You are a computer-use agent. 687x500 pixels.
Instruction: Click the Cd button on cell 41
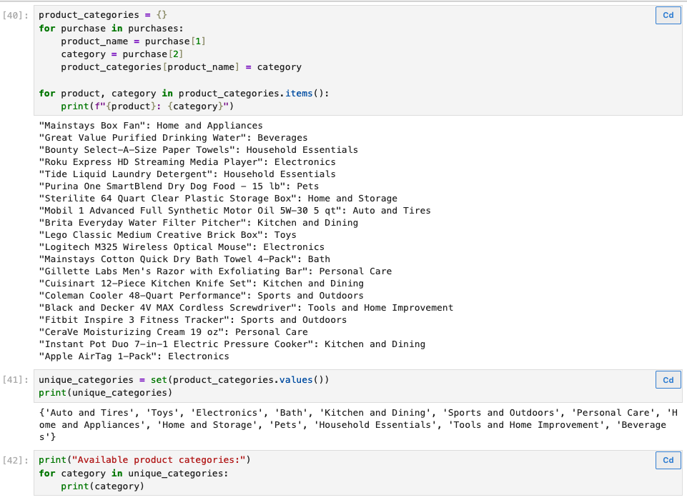tap(668, 380)
